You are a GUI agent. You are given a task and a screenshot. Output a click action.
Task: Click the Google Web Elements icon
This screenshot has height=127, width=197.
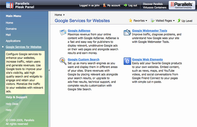(127, 61)
